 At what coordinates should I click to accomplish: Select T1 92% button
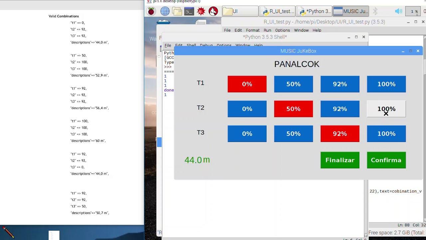coord(340,84)
